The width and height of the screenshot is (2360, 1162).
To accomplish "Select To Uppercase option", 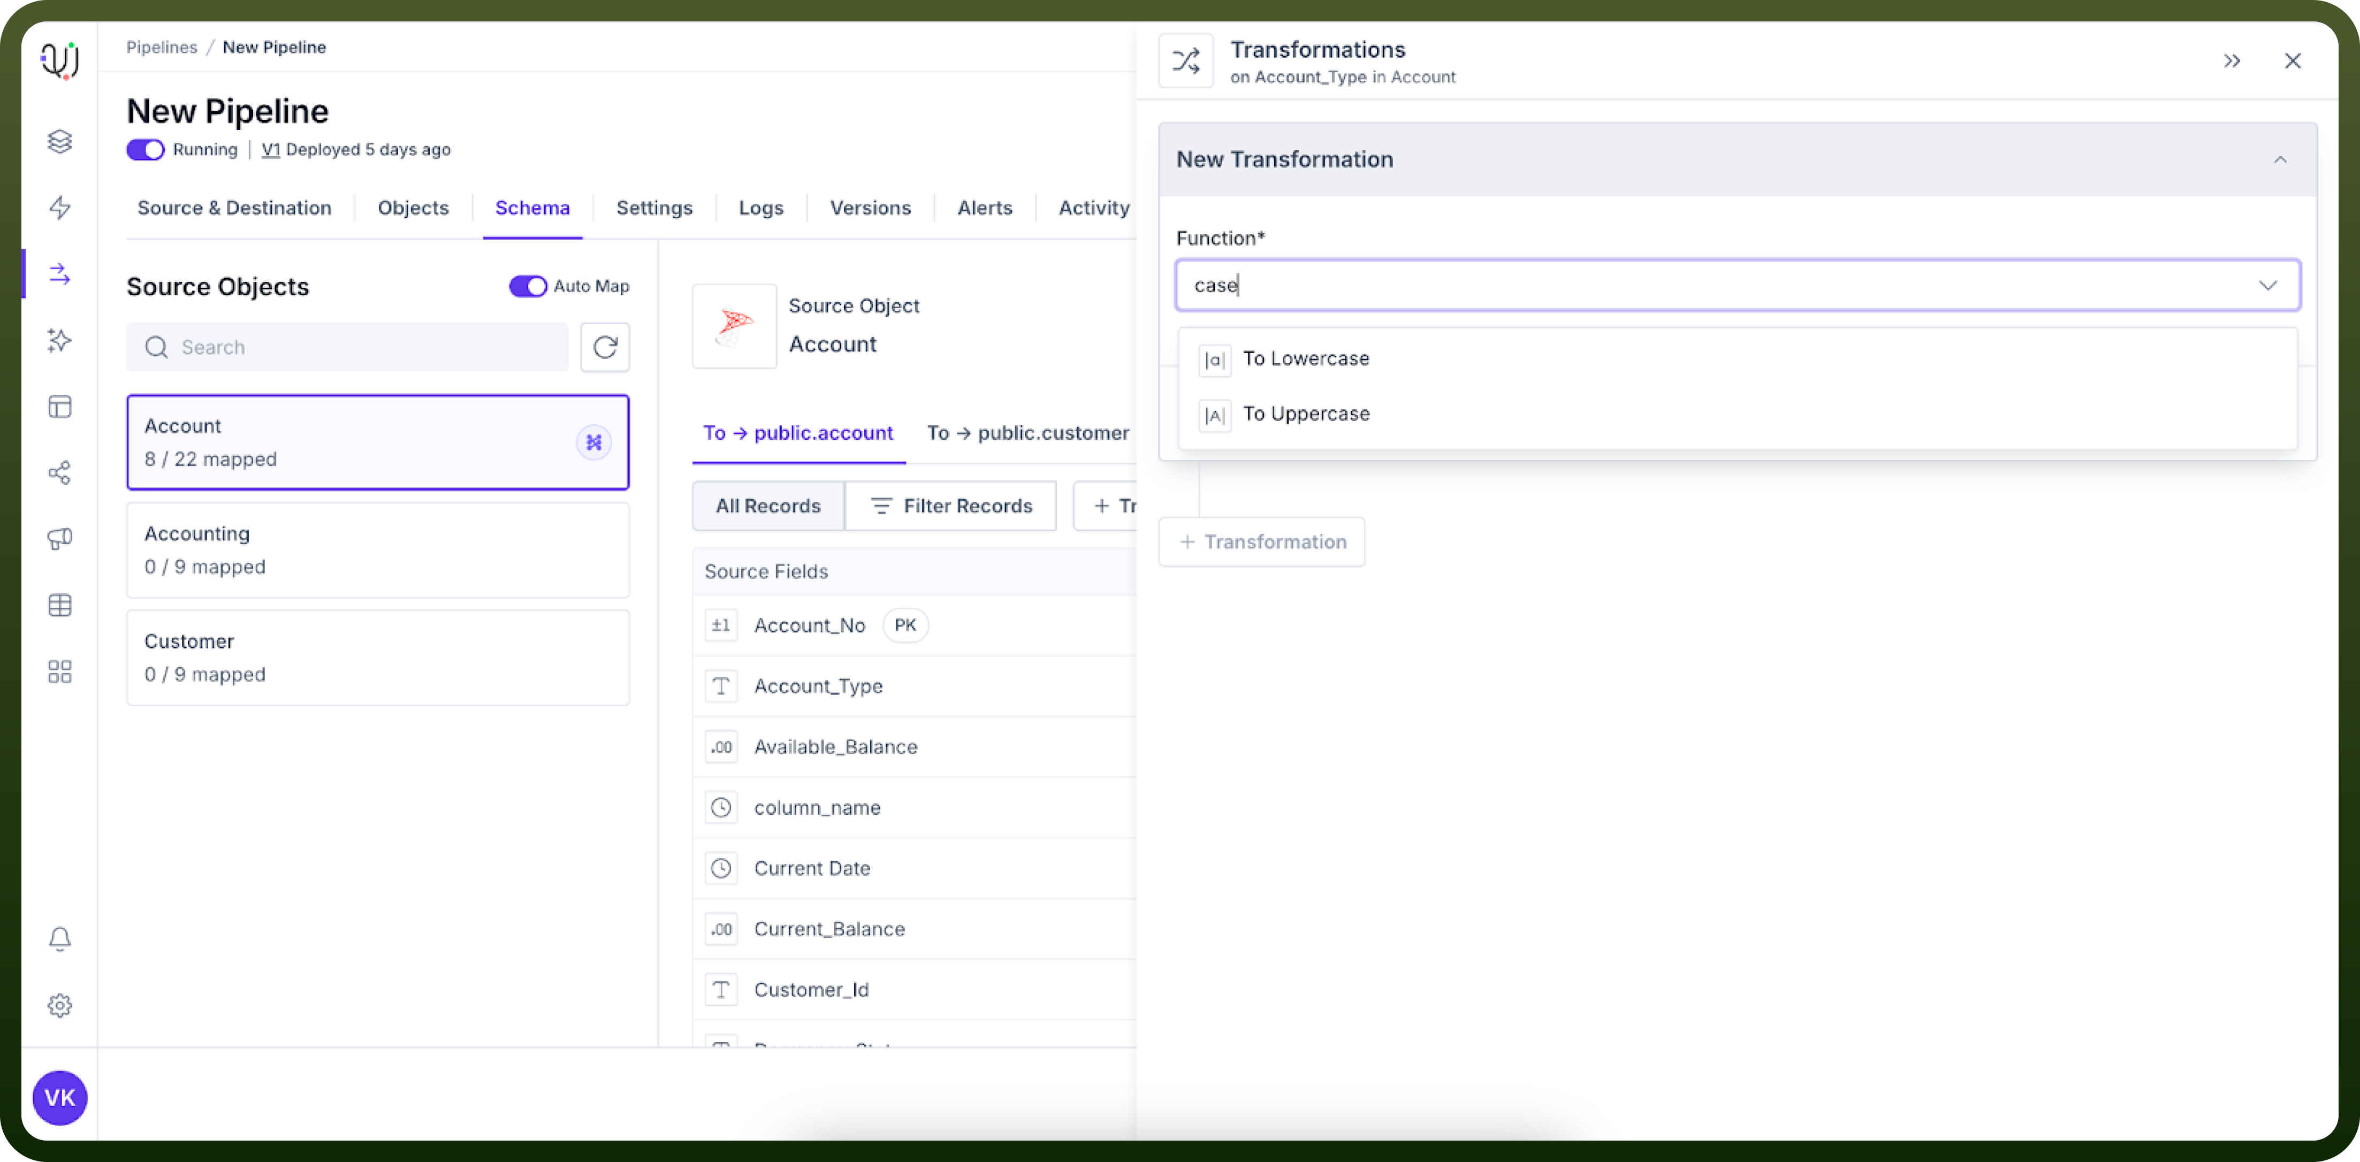I will click(x=1737, y=414).
